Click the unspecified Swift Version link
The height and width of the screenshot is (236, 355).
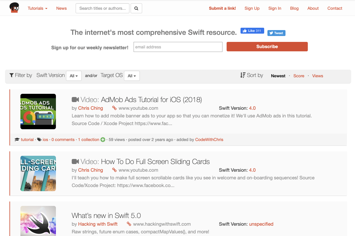261,224
